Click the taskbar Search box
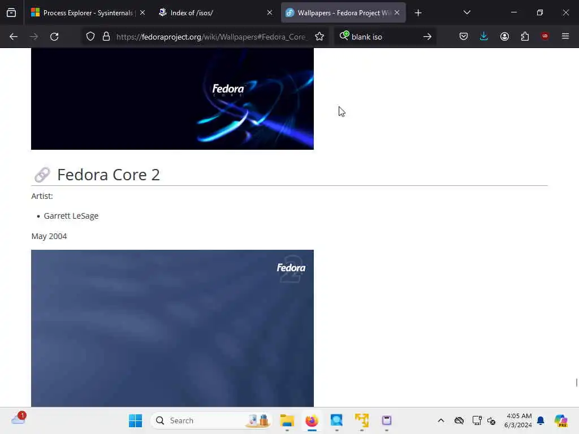The width and height of the screenshot is (579, 434). (x=211, y=420)
